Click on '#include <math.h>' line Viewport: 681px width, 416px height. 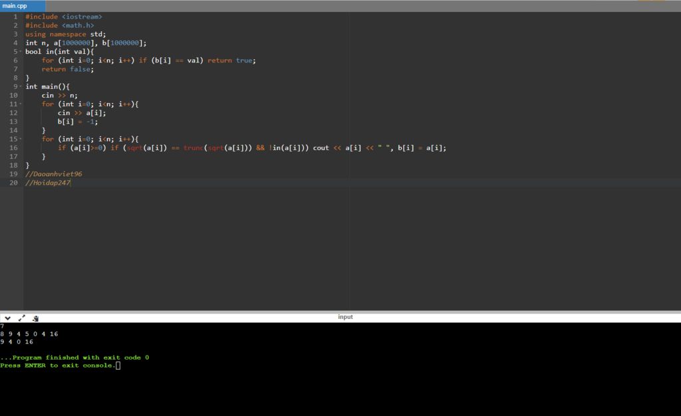59,25
